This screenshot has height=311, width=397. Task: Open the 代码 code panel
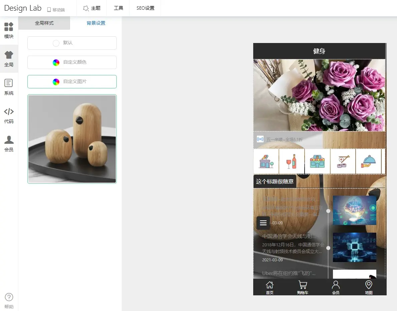pos(9,115)
